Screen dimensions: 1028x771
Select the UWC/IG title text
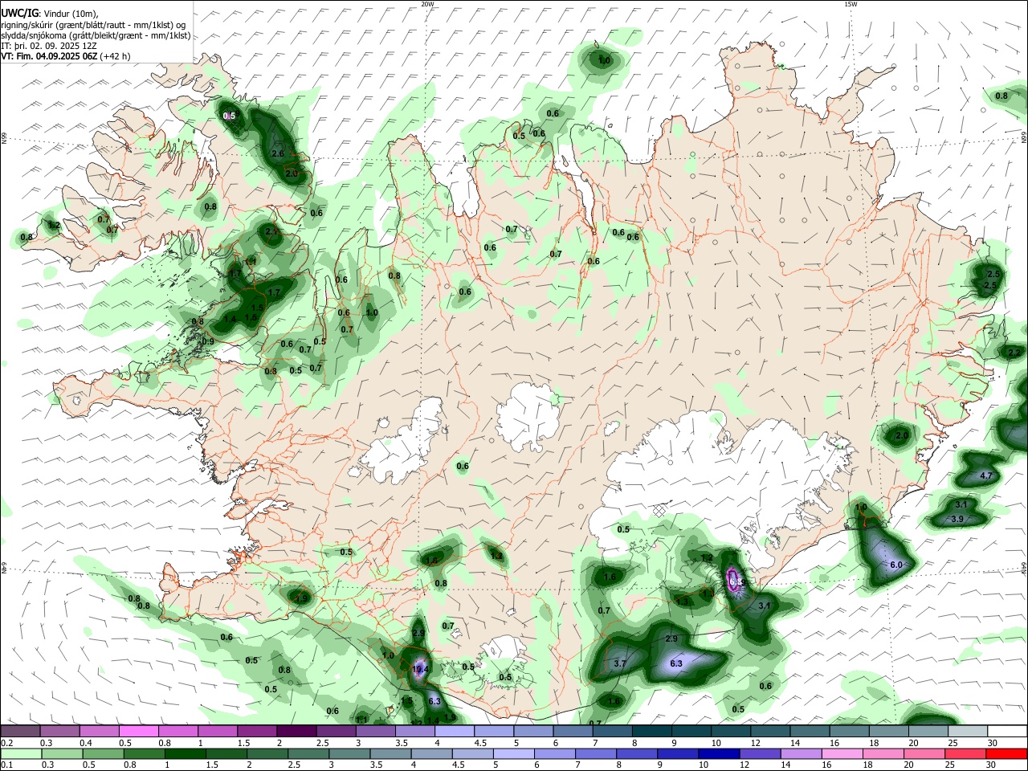(x=19, y=14)
